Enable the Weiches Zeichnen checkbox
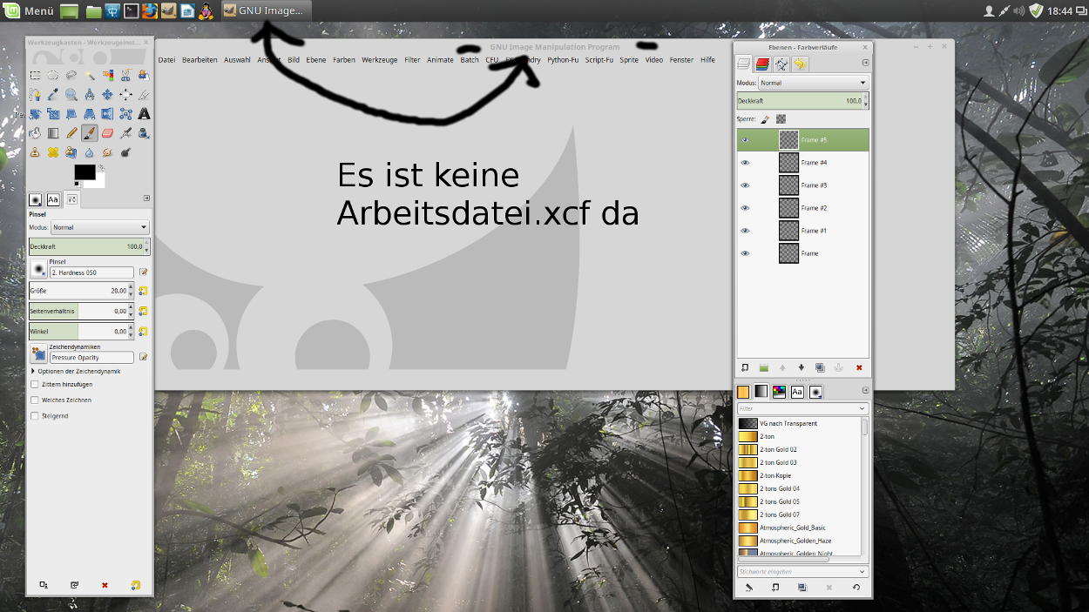Screen dimensions: 1089x612 tap(35, 400)
